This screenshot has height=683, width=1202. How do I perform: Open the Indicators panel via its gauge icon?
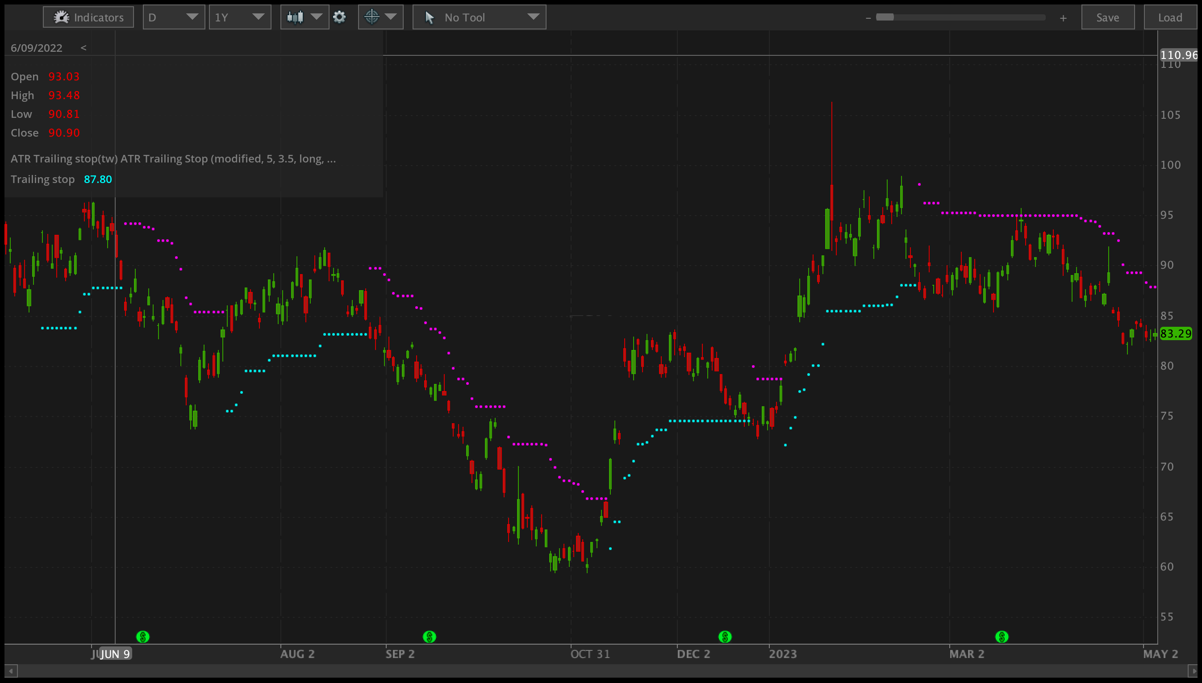coord(62,17)
